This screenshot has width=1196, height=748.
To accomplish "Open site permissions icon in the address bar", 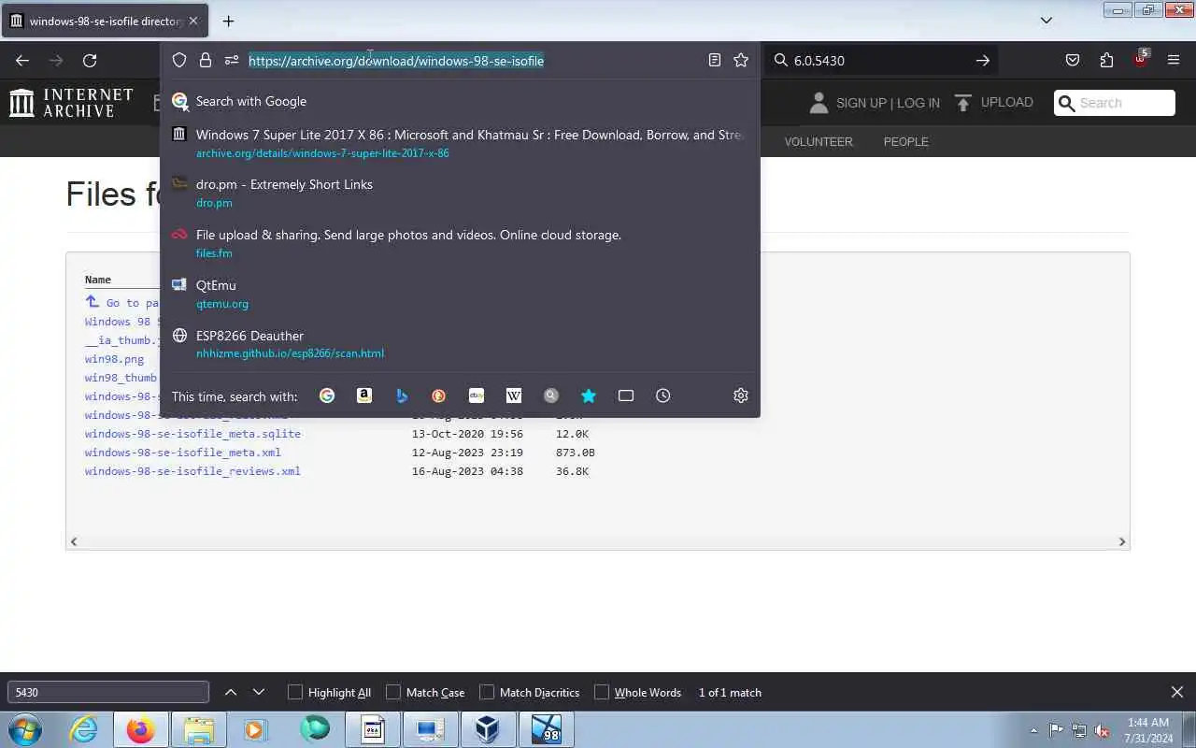I will click(x=232, y=60).
